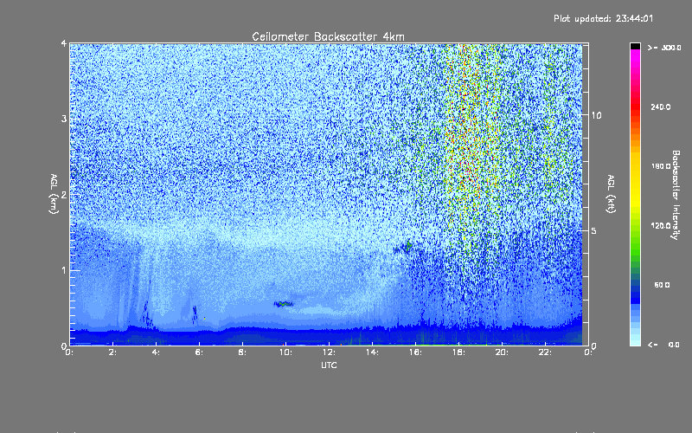Screen dimensions: 692x433
Task: Click the 2 km tick label on left axis
Action: point(63,195)
